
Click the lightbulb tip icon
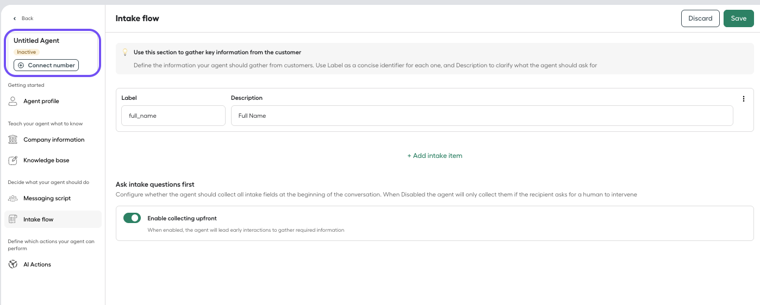point(124,53)
